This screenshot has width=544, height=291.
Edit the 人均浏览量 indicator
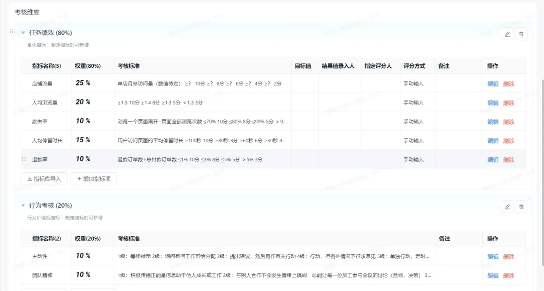(x=493, y=103)
